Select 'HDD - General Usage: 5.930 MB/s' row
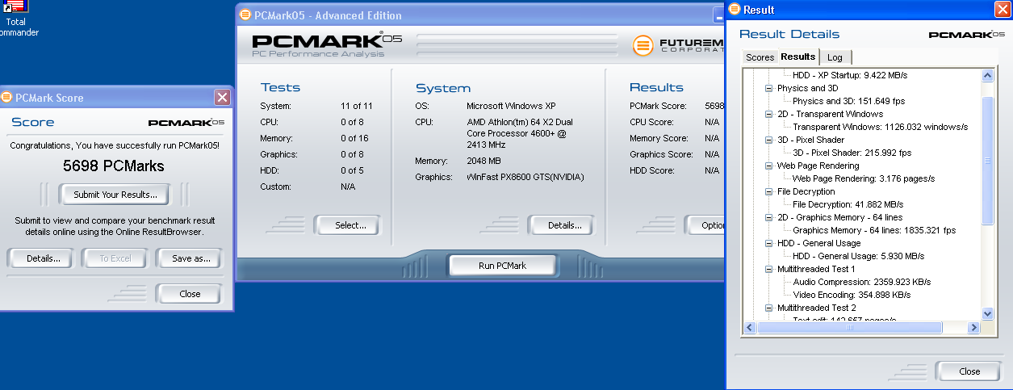Image resolution: width=1013 pixels, height=390 pixels. [x=858, y=256]
